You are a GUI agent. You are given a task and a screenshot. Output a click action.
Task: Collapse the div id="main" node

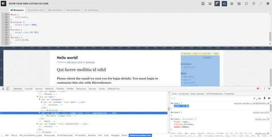pyautogui.click(x=37, y=97)
